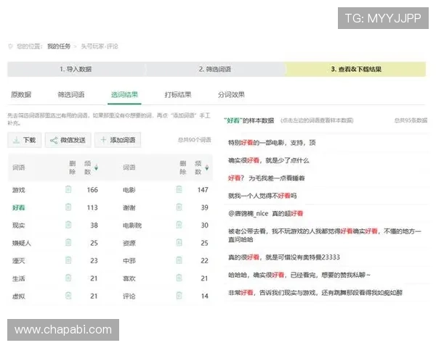436x348 pixels.
Task: Remove 电影院 using its trash icon
Action: click(x=179, y=225)
